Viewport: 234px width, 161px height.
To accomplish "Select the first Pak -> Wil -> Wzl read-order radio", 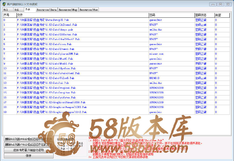I will click(x=59, y=143).
